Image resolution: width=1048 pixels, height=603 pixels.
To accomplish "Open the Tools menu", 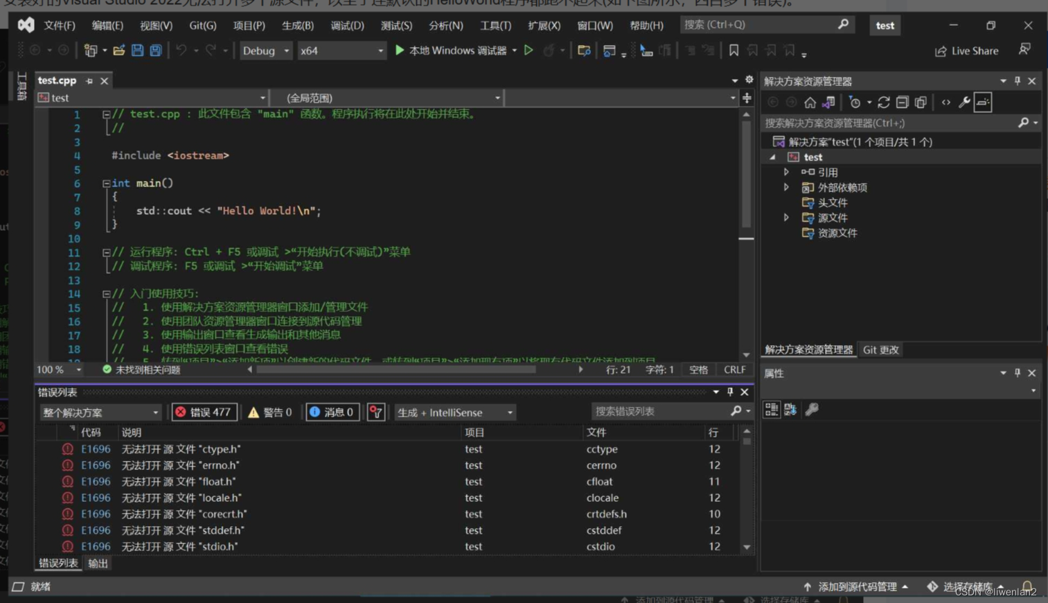I will point(495,26).
